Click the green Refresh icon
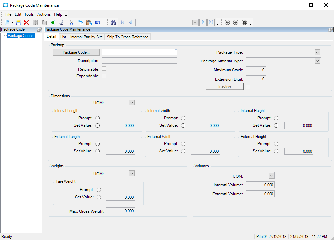The width and height of the screenshot is (334, 240). [53, 22]
